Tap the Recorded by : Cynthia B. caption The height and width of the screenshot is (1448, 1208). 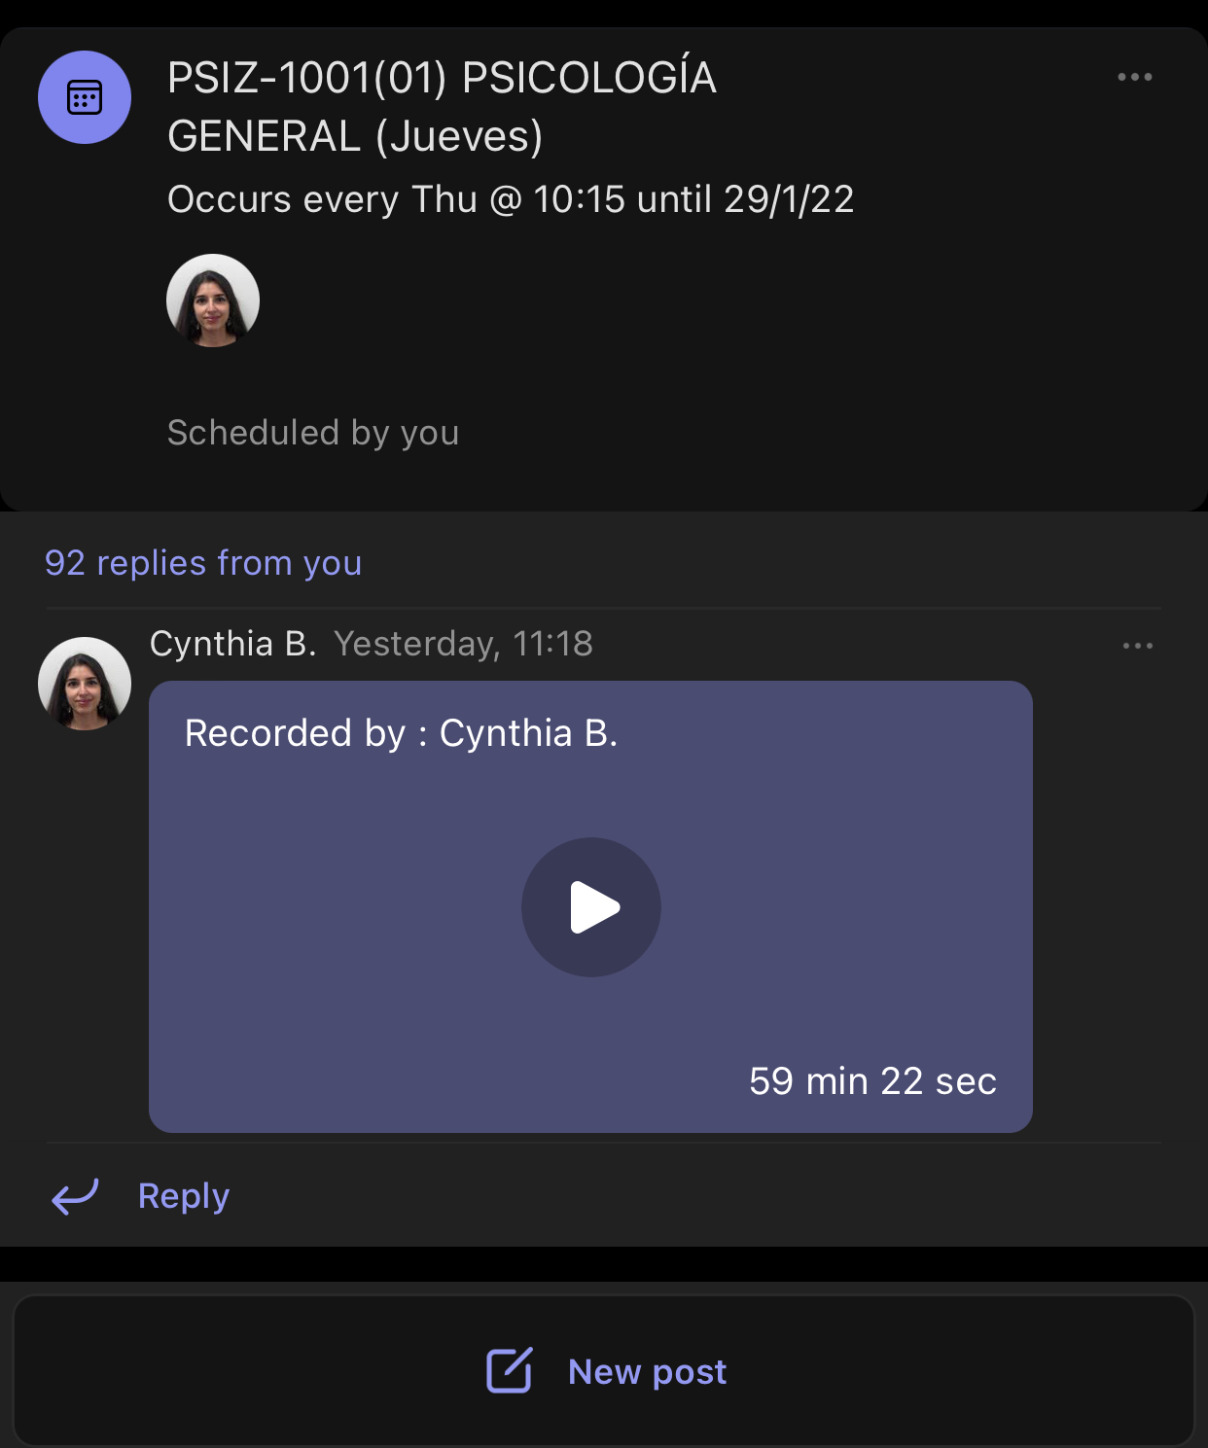coord(401,733)
